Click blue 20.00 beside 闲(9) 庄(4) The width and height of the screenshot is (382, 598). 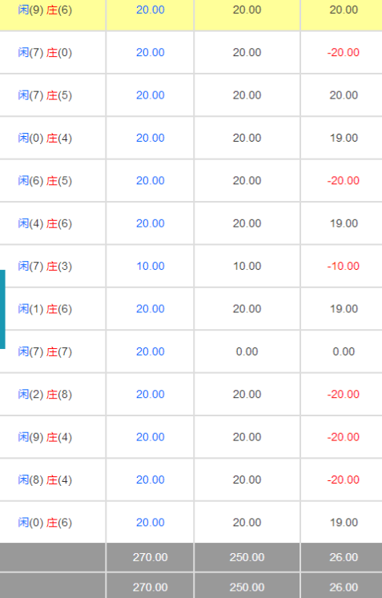tap(151, 436)
